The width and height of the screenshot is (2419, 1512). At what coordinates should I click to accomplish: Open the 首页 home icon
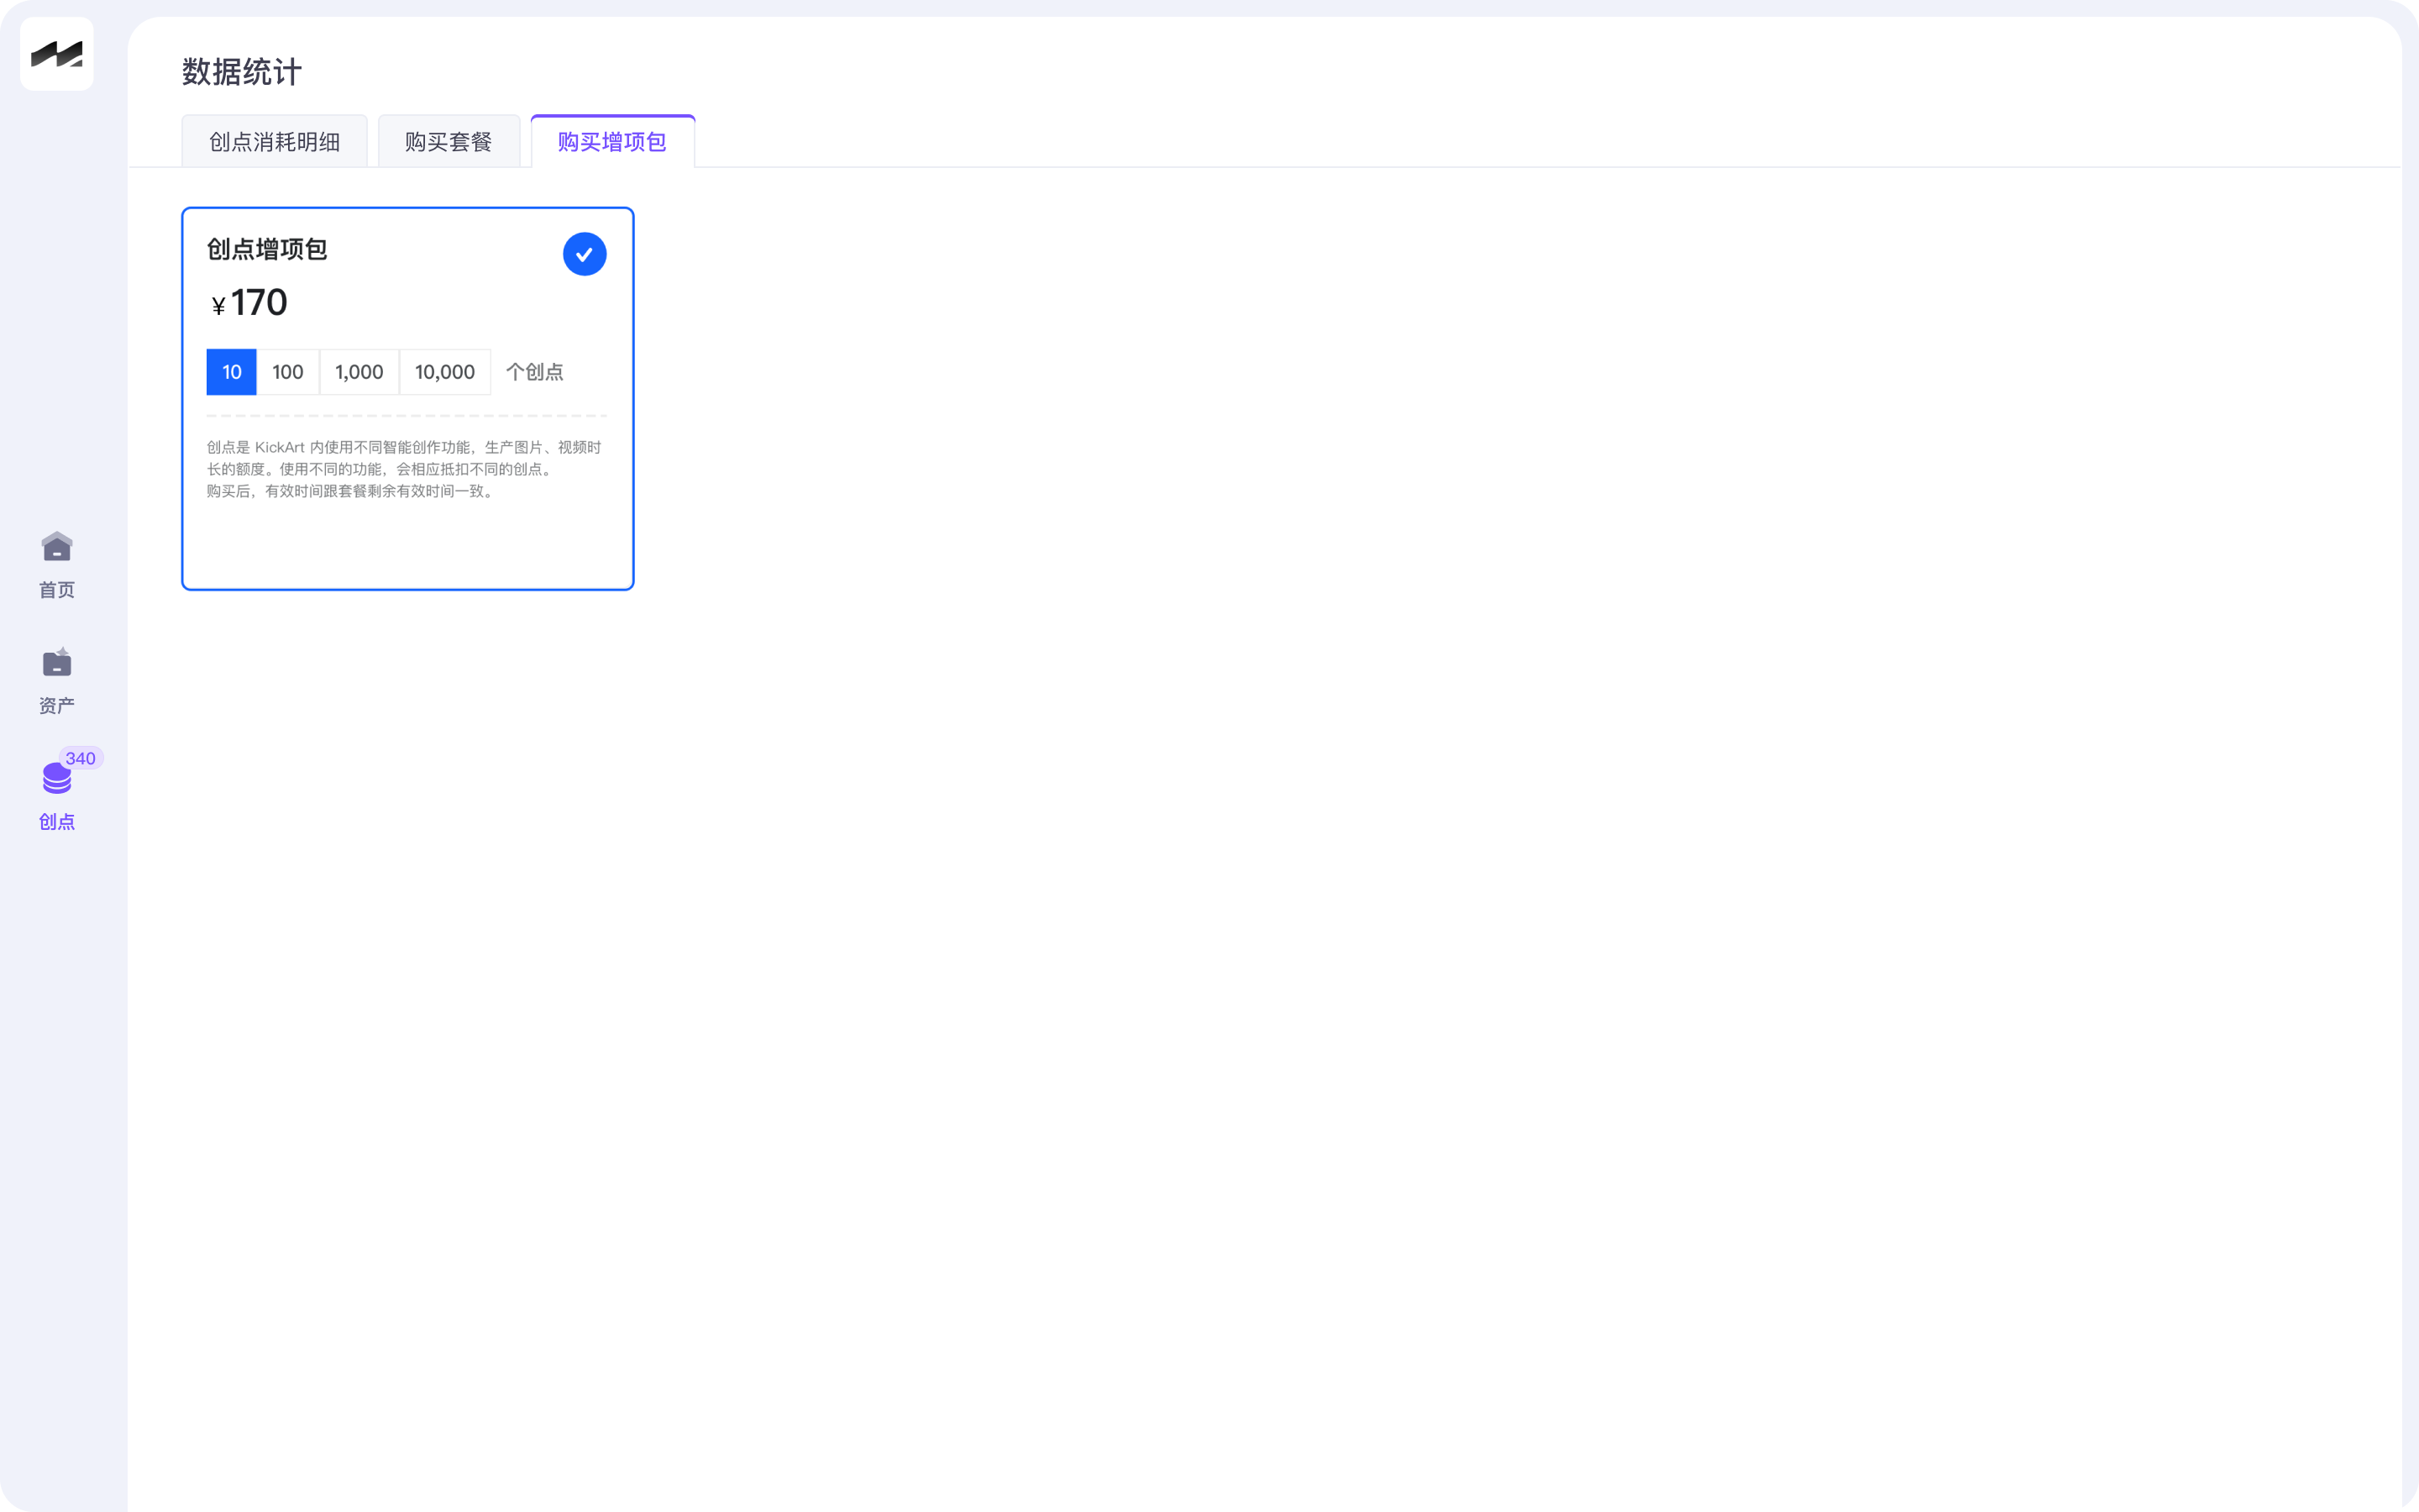pos(57,546)
